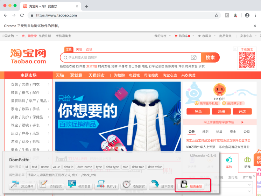Open the 天猫超市 nav item
261x196 pixels.
click(96, 75)
